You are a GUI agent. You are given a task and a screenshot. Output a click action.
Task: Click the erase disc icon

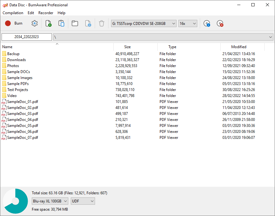coord(220,23)
